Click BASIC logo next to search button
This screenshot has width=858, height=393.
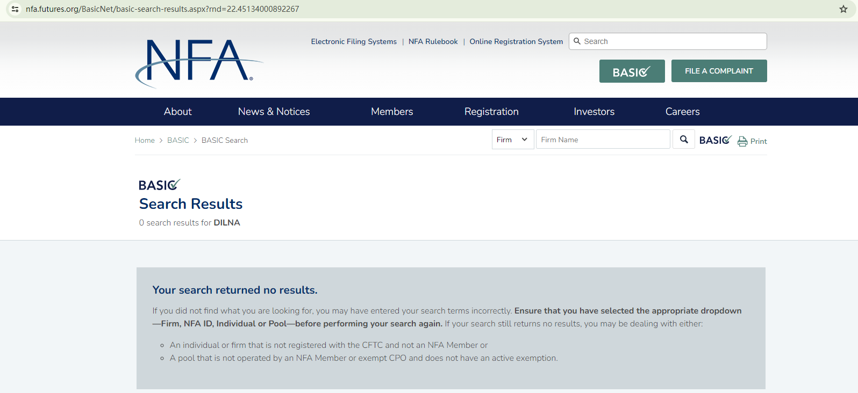coord(715,140)
